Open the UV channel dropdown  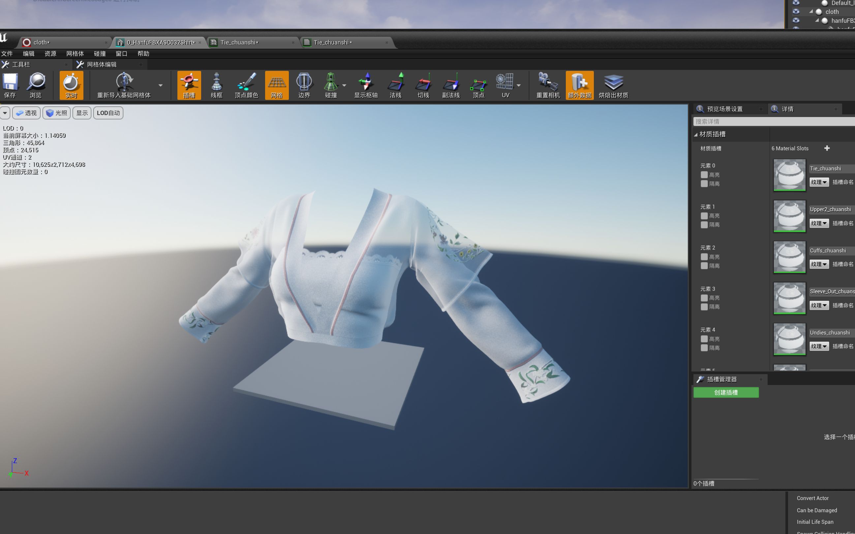tap(519, 85)
